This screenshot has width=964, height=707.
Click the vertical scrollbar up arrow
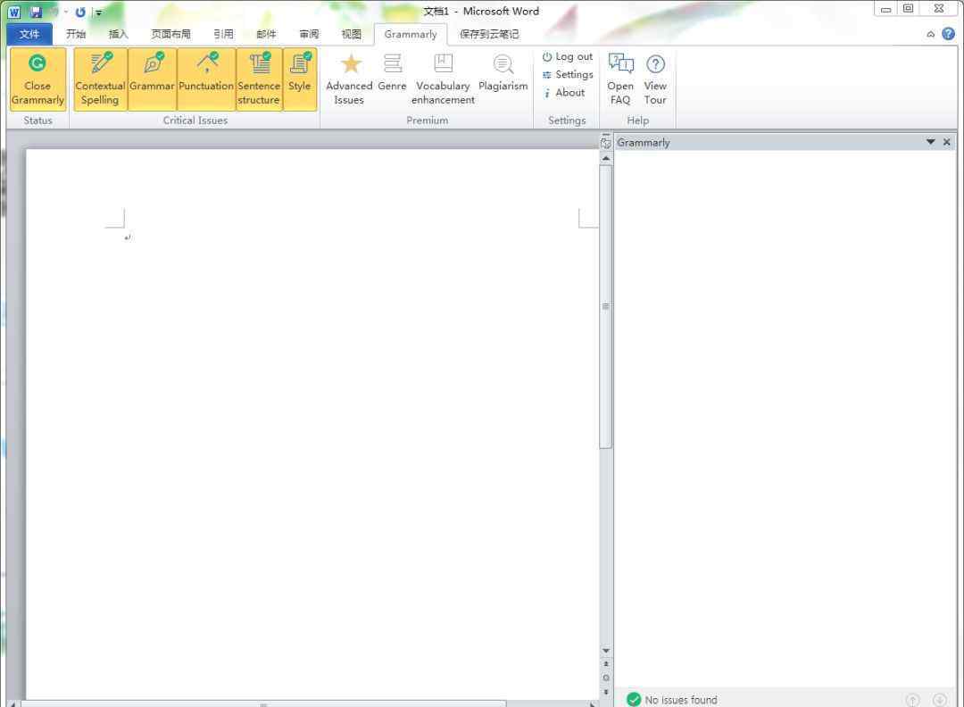pos(606,159)
